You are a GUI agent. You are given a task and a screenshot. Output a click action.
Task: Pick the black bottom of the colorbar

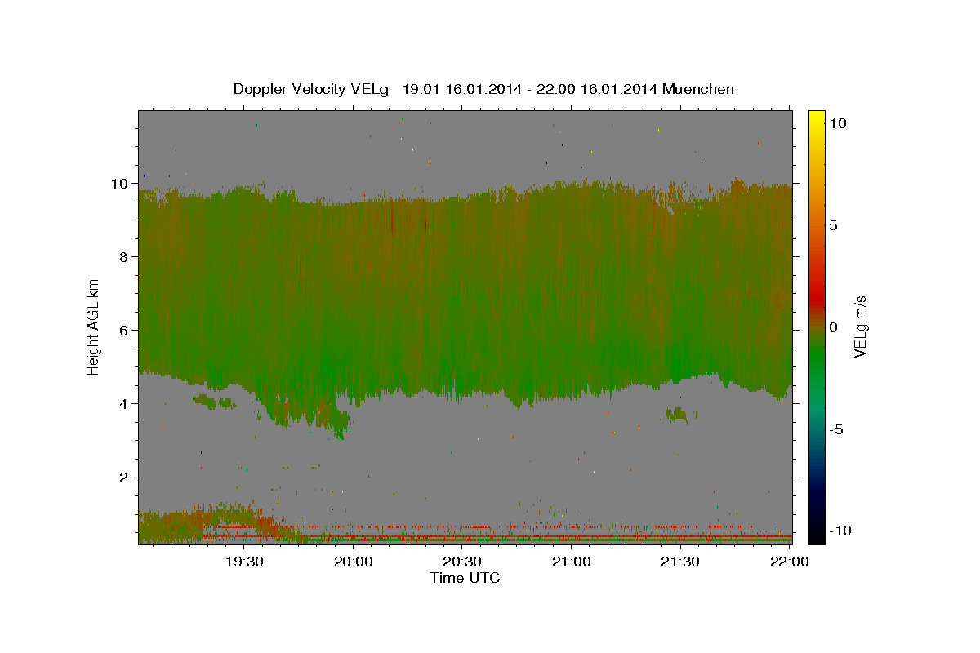817,535
